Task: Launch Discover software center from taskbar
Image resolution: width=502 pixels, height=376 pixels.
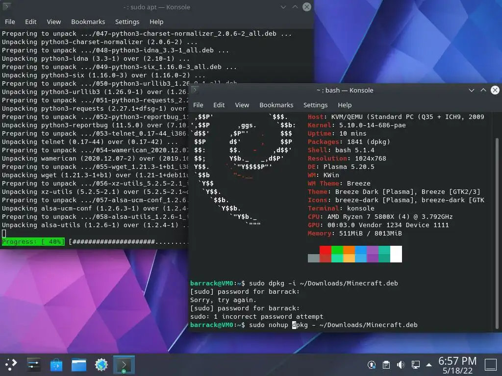Action: pos(56,364)
